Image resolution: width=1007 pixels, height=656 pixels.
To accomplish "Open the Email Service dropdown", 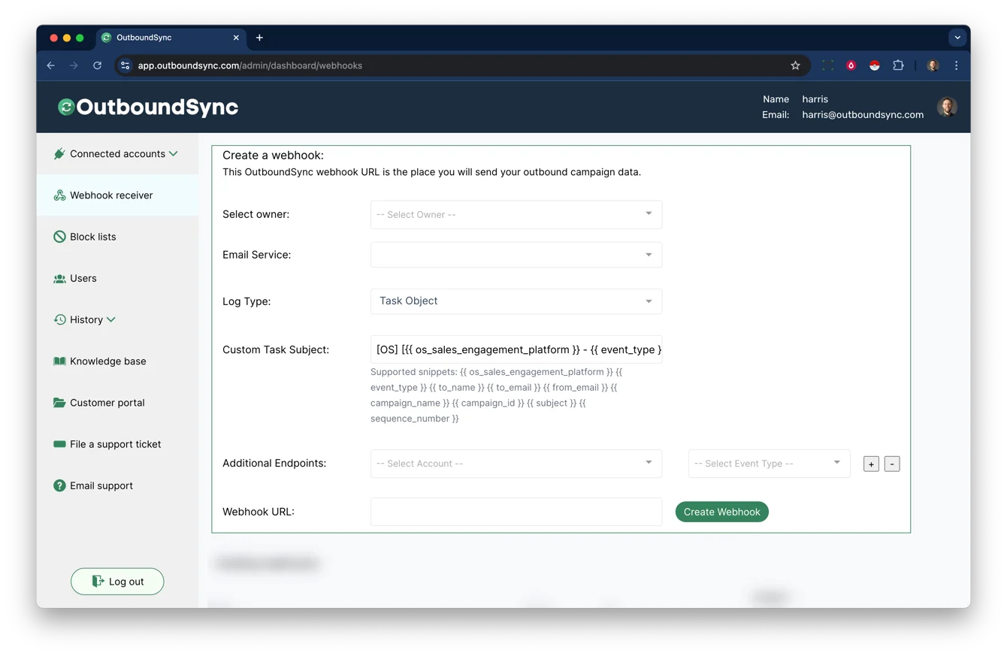I will point(516,254).
